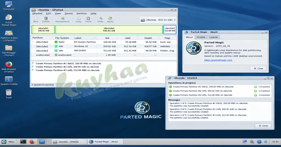Click the ntfs swatch in Windows 10 row
The image size is (281, 147).
pos(56,46)
